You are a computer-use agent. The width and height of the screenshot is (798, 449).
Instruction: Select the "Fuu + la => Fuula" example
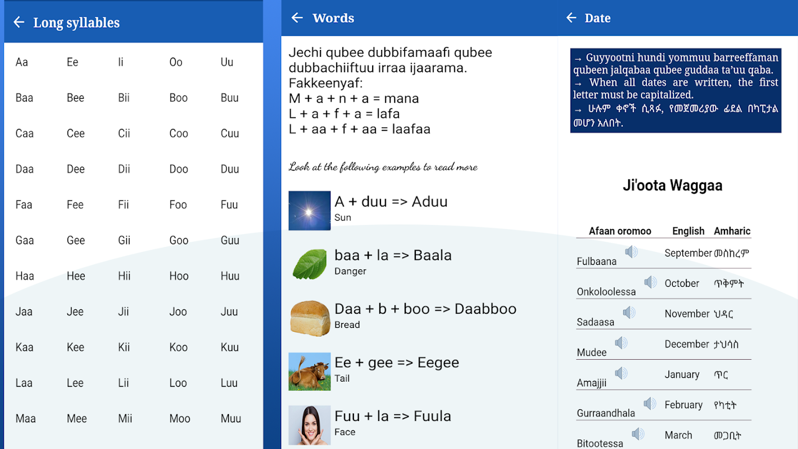(x=393, y=416)
